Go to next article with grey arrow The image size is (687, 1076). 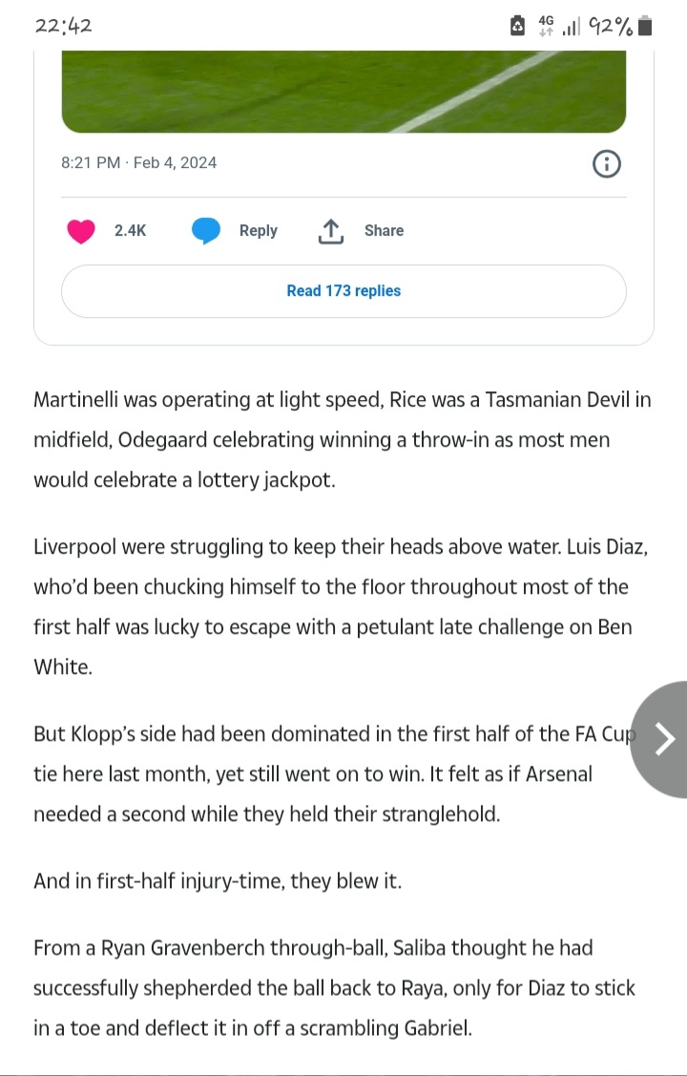click(659, 739)
